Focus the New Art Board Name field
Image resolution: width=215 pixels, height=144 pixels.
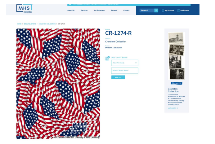[x=125, y=71]
